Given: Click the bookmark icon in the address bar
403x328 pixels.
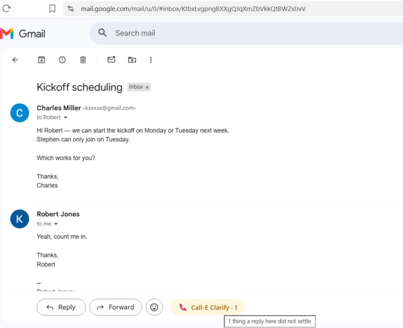Looking at the screenshot, I should (52, 9).
